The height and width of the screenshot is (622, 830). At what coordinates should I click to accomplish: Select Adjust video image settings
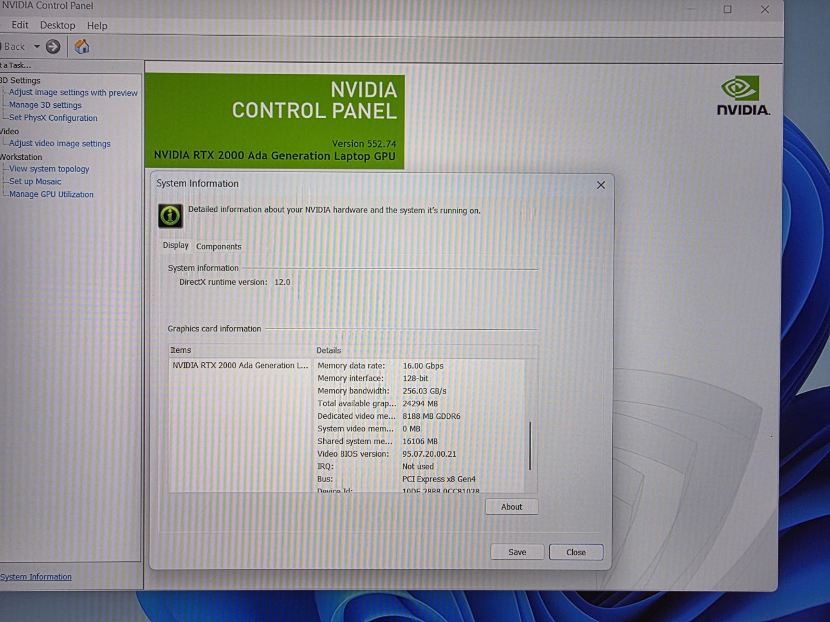point(60,144)
